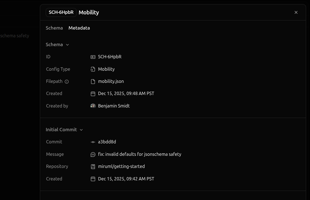The height and width of the screenshot is (200, 310).
Task: Click the SCH-6HpbR badge in the header
Action: (x=61, y=12)
